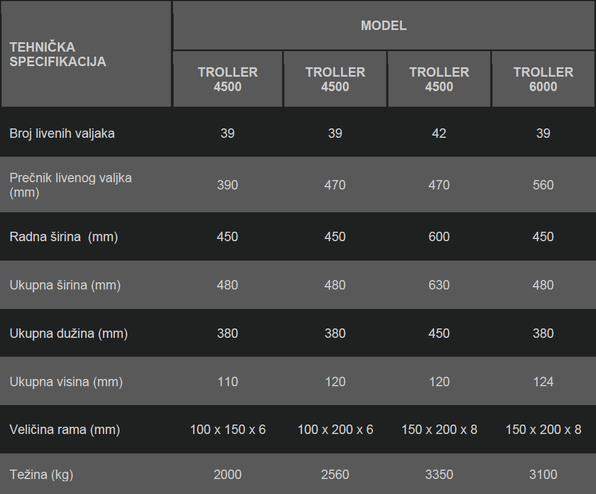Click the 600 working width value
Viewport: 596px width, 494px height.
click(x=439, y=237)
